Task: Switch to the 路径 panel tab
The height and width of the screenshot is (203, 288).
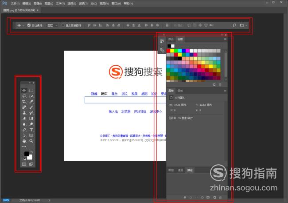Action: pyautogui.click(x=190, y=170)
